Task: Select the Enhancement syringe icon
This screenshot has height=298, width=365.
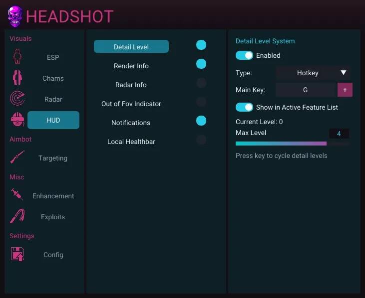Action: [17, 195]
